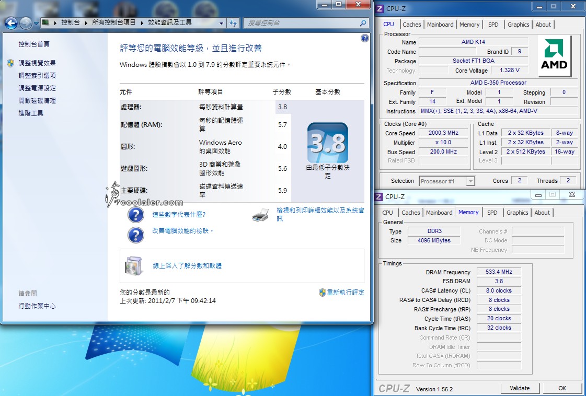Expand the breadcrumb arrow after 控制台

pyautogui.click(x=86, y=23)
